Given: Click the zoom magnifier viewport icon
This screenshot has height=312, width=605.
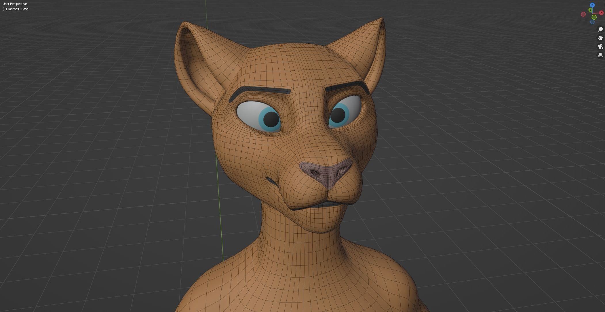Looking at the screenshot, I should coord(600,29).
